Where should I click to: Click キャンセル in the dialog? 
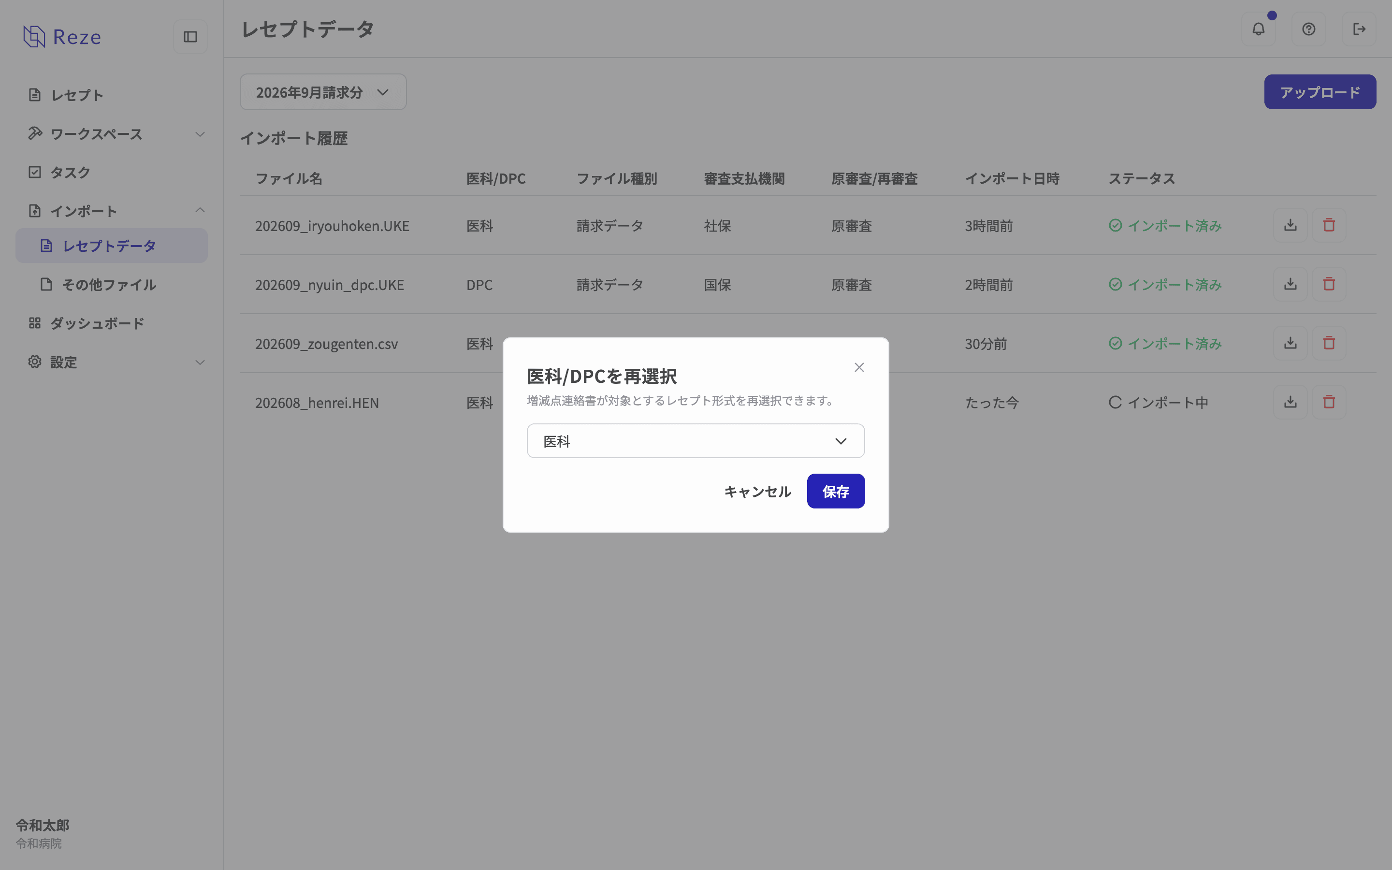(757, 492)
